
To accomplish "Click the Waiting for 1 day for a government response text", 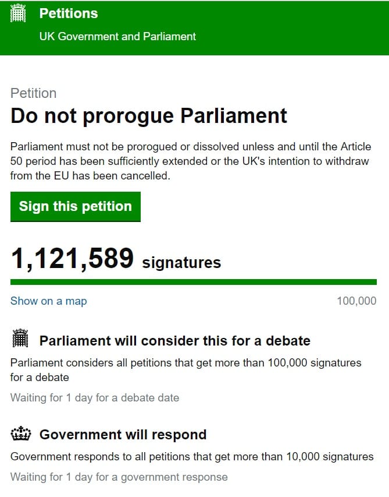I will click(x=119, y=477).
